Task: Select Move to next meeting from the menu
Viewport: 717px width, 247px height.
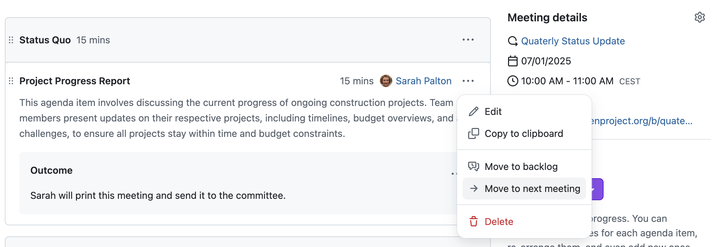Action: click(x=532, y=189)
